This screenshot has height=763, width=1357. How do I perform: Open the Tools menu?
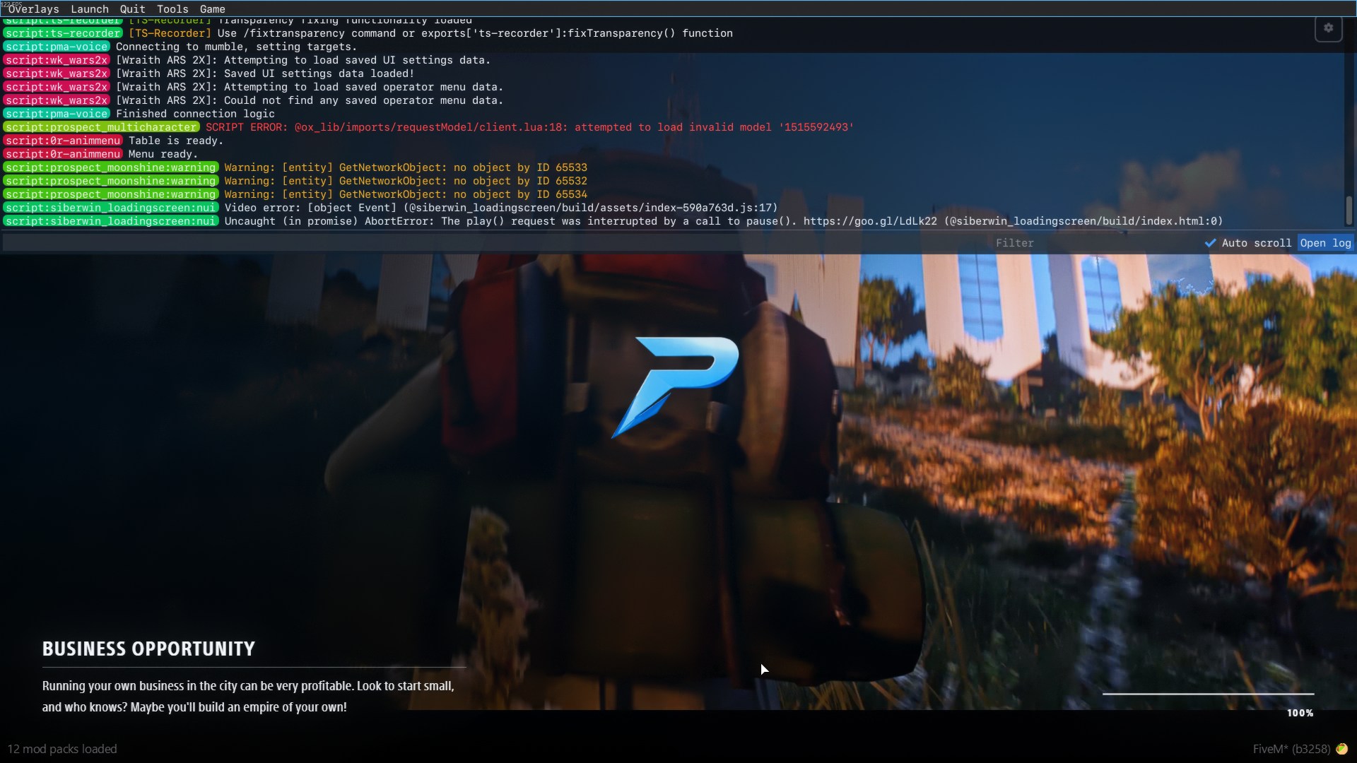click(x=172, y=9)
